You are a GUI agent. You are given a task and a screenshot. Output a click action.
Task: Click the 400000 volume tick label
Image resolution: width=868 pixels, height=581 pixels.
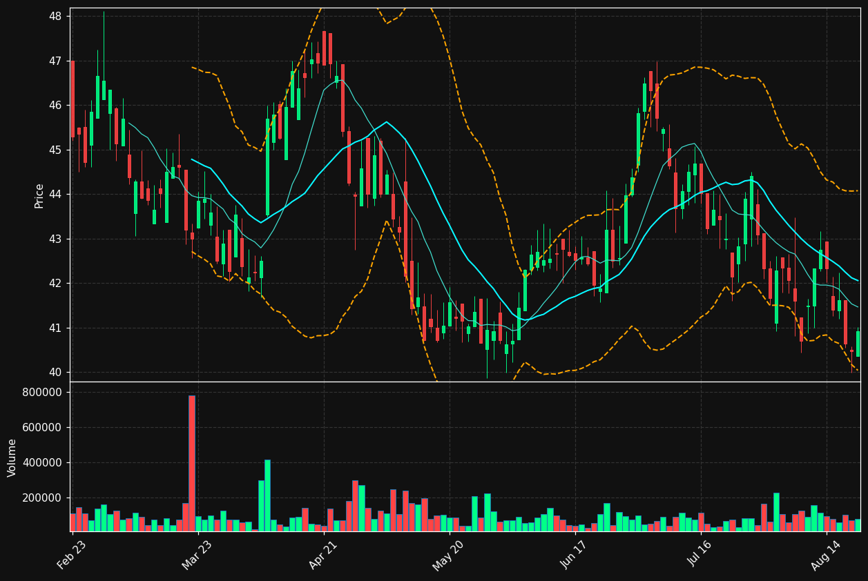tap(43, 462)
